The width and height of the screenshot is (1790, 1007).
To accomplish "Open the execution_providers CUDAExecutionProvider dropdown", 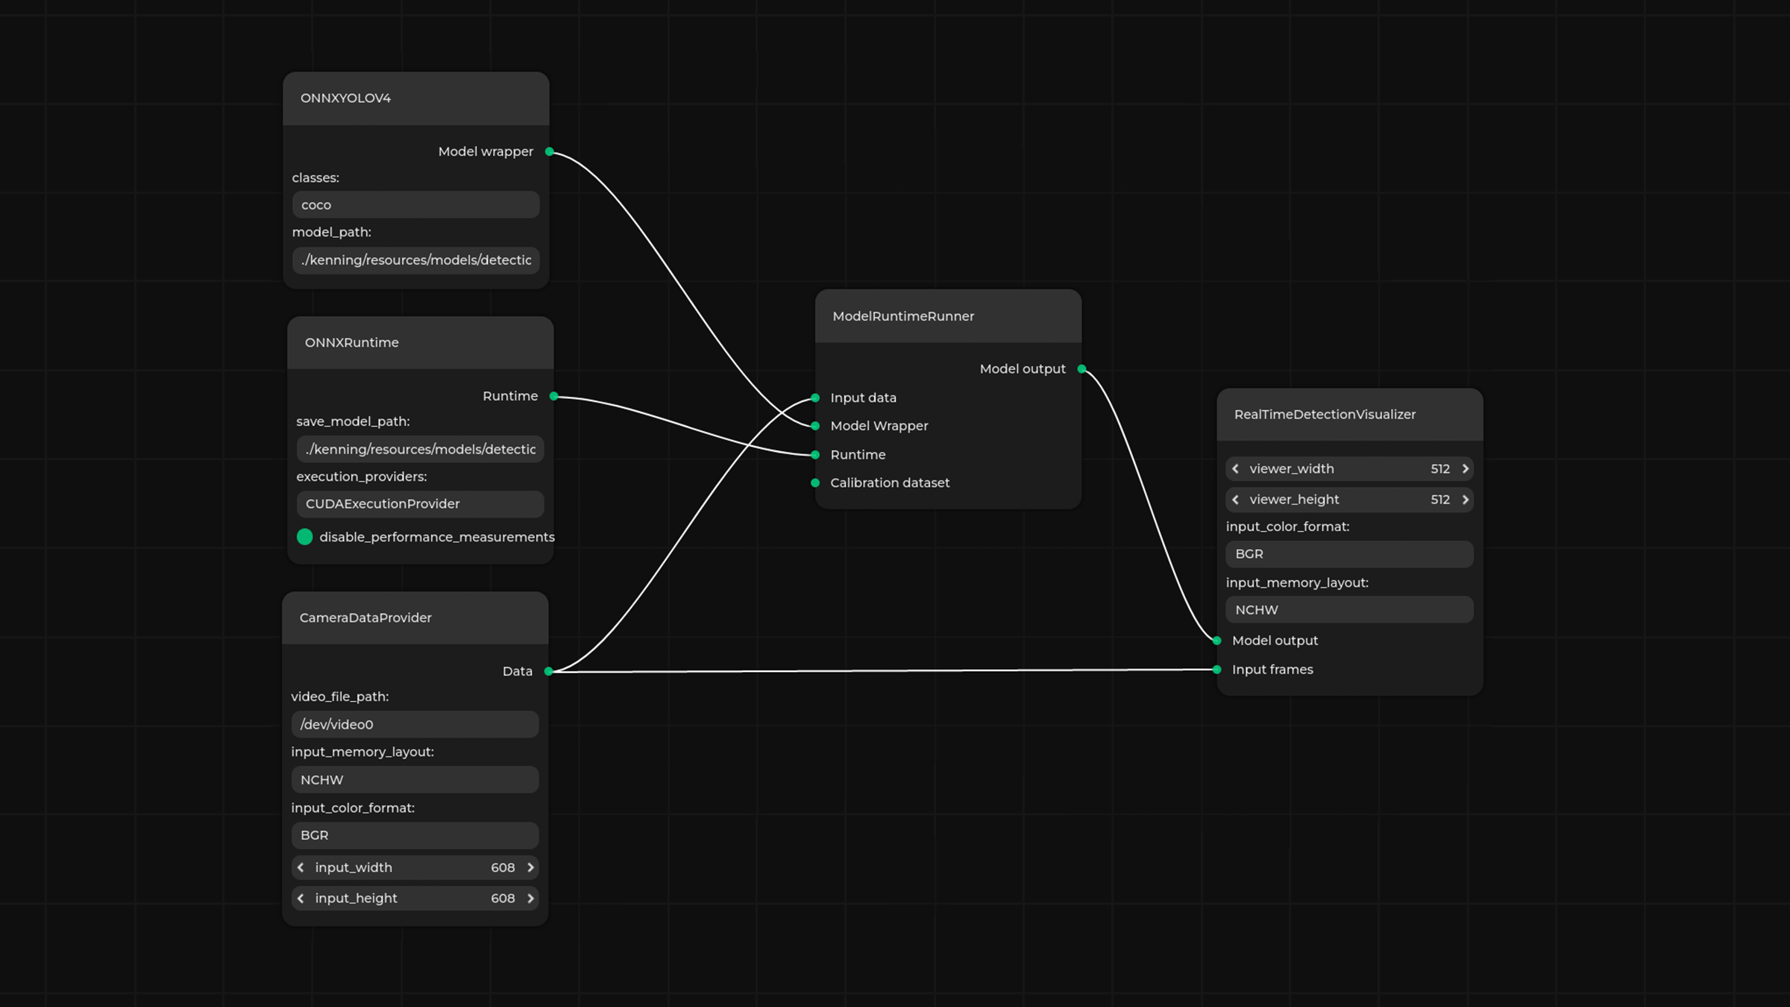I will tap(420, 504).
